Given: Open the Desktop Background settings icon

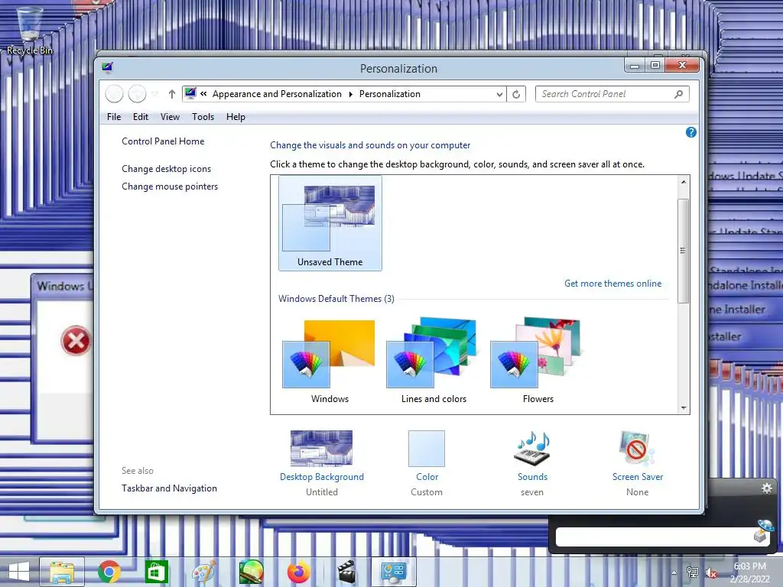Looking at the screenshot, I should [x=321, y=448].
